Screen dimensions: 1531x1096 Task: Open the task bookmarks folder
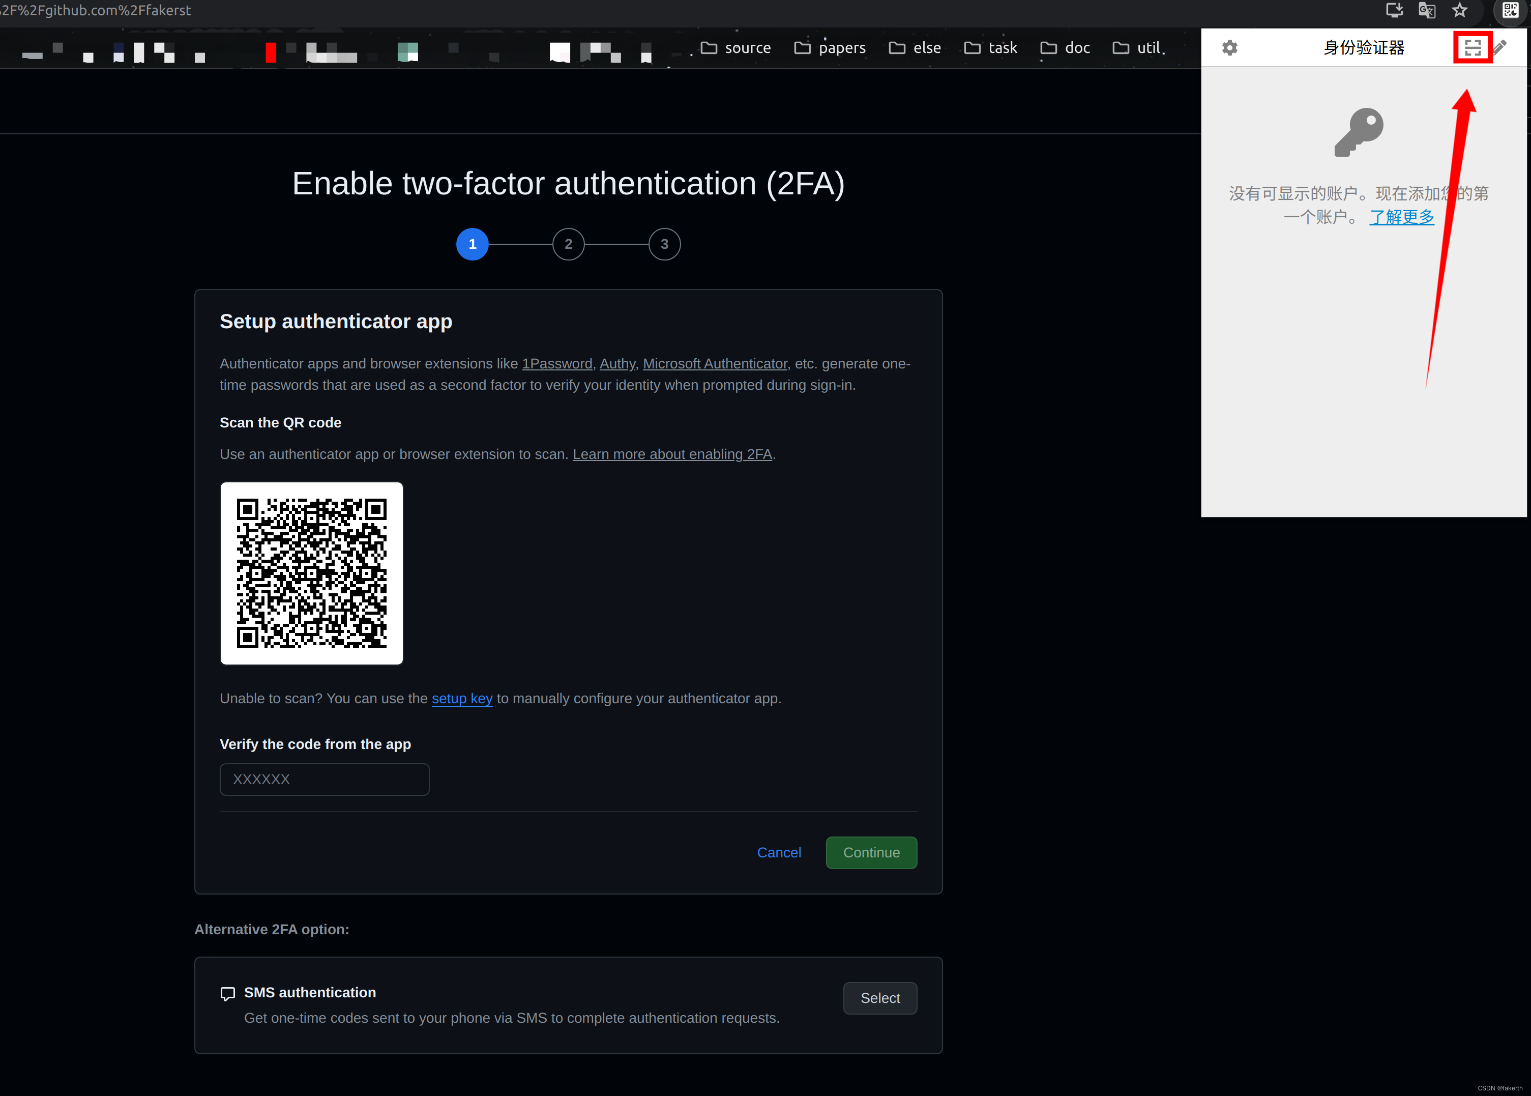[991, 48]
